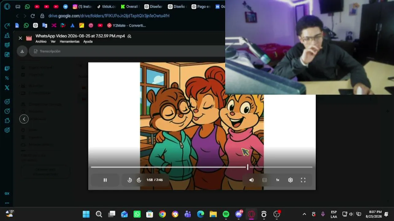Go back in browser history
The width and height of the screenshot is (394, 221).
coord(17,16)
